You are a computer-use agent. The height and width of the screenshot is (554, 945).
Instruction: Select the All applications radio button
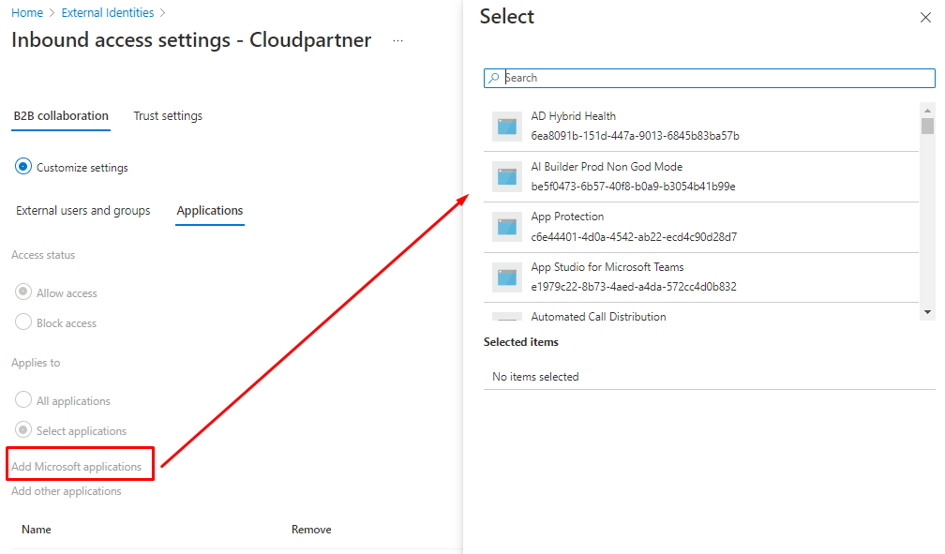click(x=23, y=400)
